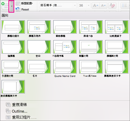
Task: Click the 重用幻燈片 reuse slides icon
Action: coord(8,117)
